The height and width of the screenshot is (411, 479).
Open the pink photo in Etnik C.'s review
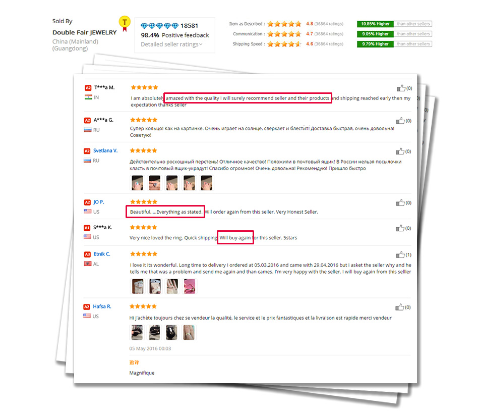coord(190,286)
